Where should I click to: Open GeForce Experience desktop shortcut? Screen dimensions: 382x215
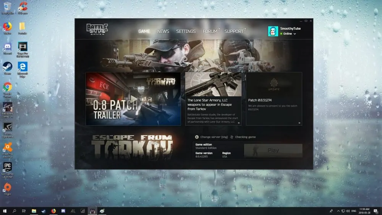coord(7,130)
